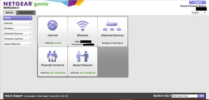Open the Guest Network handshake icon

pos(82,56)
